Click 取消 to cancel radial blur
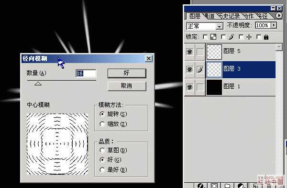This screenshot has height=188, width=287. point(127,86)
